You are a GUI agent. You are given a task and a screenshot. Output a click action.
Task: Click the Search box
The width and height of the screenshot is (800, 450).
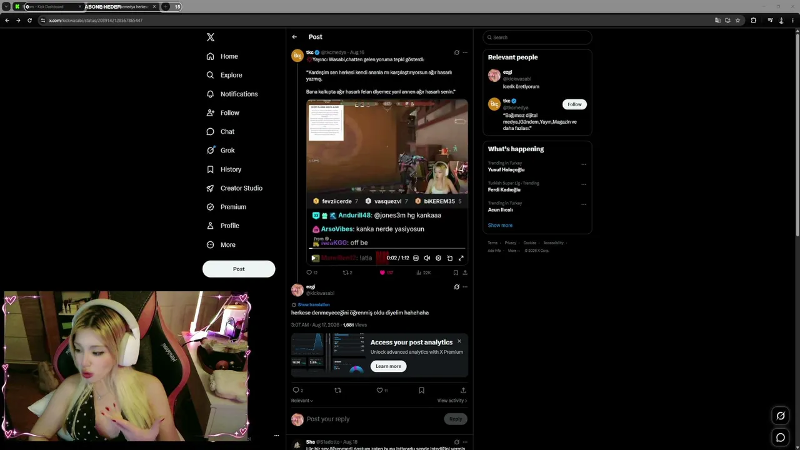click(x=537, y=37)
